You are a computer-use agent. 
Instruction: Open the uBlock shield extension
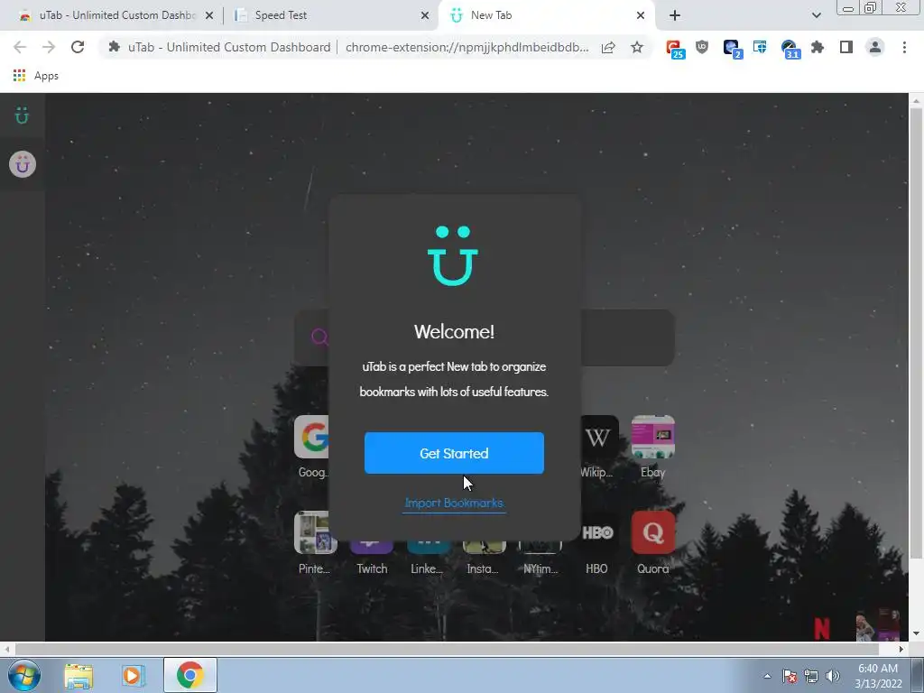pyautogui.click(x=702, y=47)
